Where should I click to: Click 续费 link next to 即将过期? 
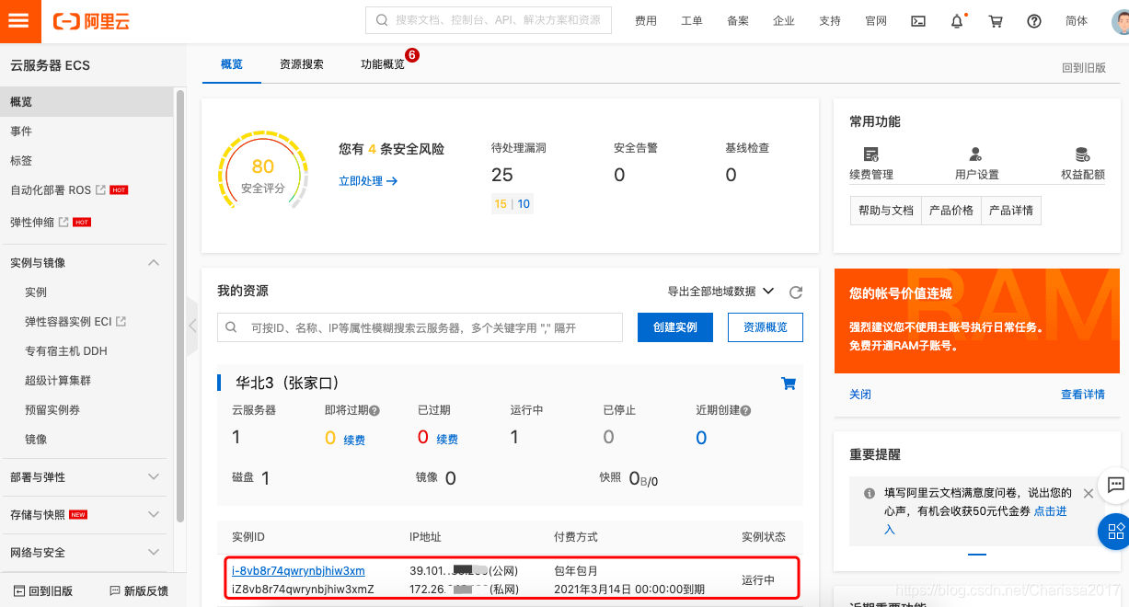tap(354, 441)
